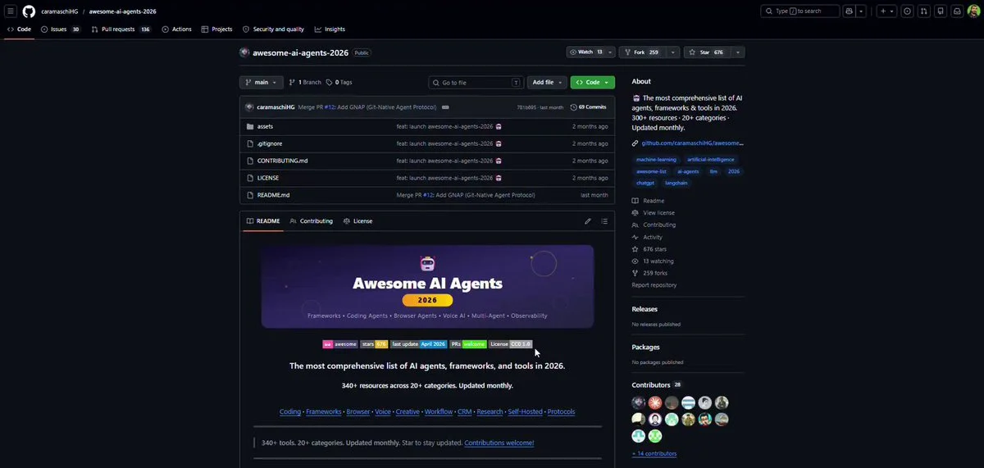This screenshot has width=984, height=468.
Task: Open the CONTRIBUTING.md file
Action: 282,161
